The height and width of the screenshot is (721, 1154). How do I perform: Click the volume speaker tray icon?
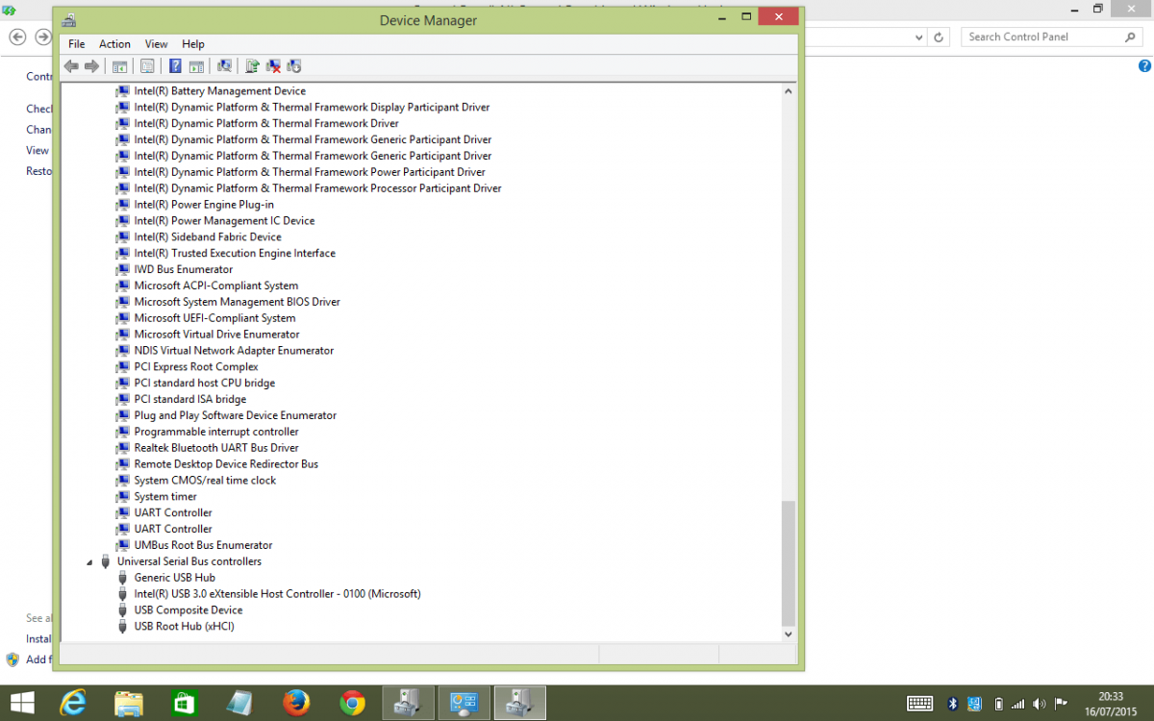[x=1041, y=703]
